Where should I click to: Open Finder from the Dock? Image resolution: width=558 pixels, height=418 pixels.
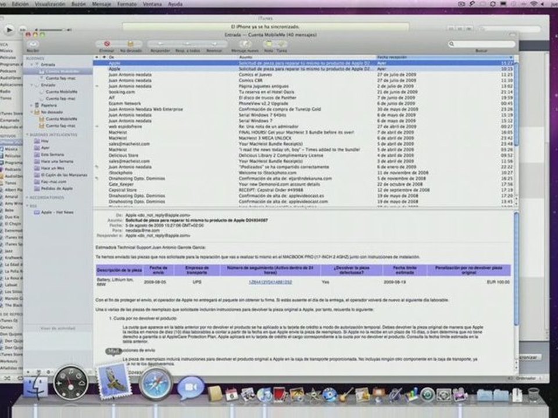click(35, 386)
